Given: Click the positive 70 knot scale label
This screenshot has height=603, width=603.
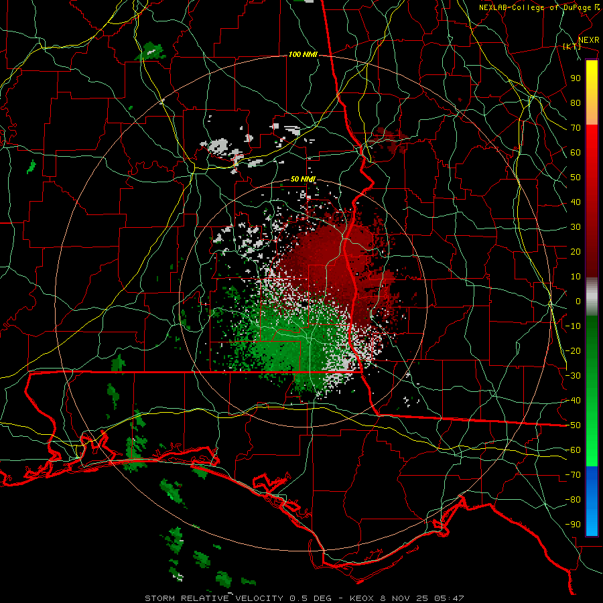Looking at the screenshot, I should [x=576, y=128].
